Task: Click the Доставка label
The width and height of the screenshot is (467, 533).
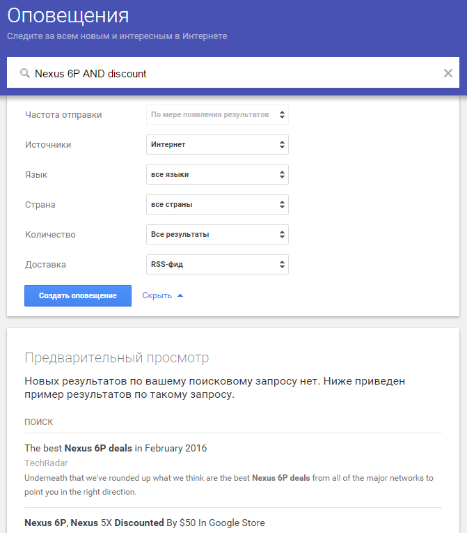Action: point(45,265)
